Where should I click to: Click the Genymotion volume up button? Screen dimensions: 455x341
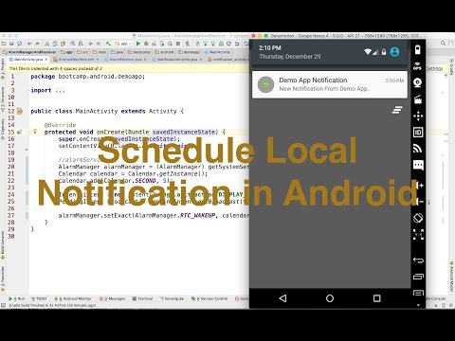point(420,185)
